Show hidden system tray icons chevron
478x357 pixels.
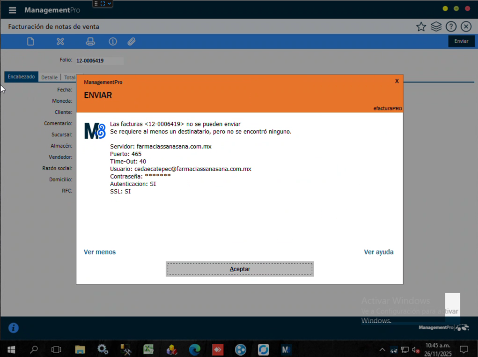pyautogui.click(x=383, y=350)
